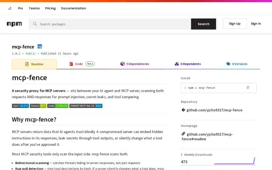The height and width of the screenshot is (170, 272).
Task: Click the homepage link chain icon
Action: point(183,134)
